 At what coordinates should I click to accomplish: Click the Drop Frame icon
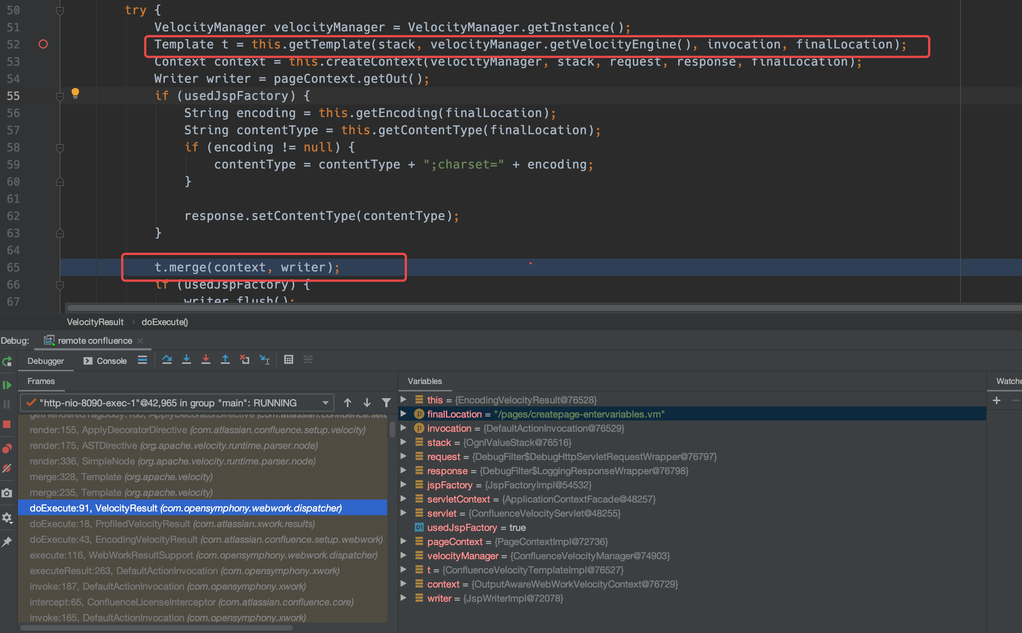tap(245, 360)
